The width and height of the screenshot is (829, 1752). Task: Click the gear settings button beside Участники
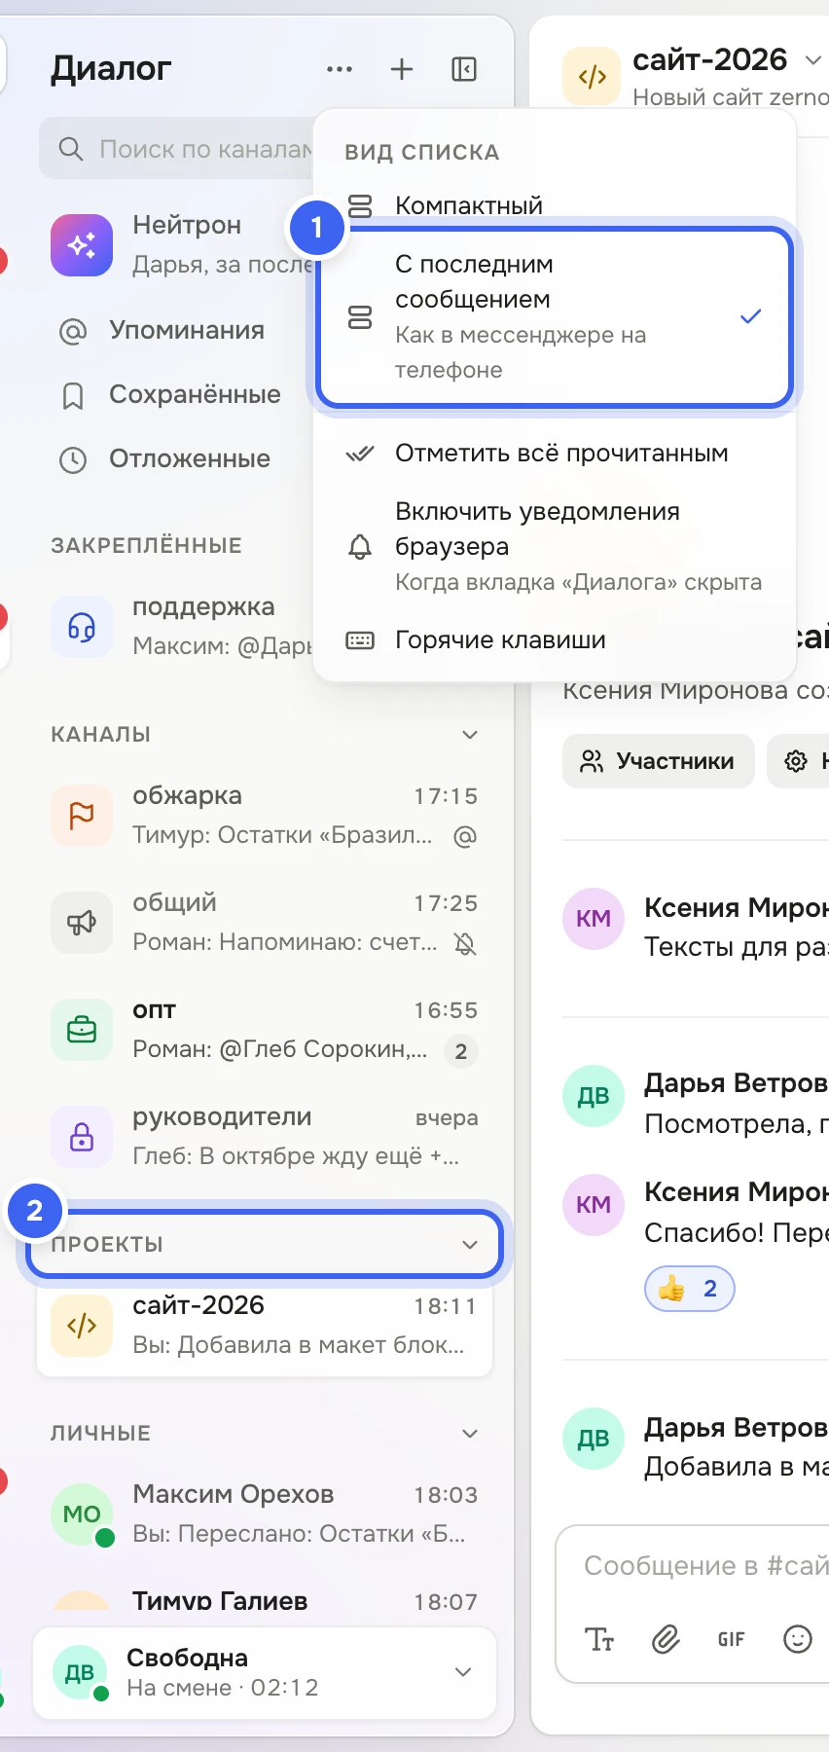(798, 761)
